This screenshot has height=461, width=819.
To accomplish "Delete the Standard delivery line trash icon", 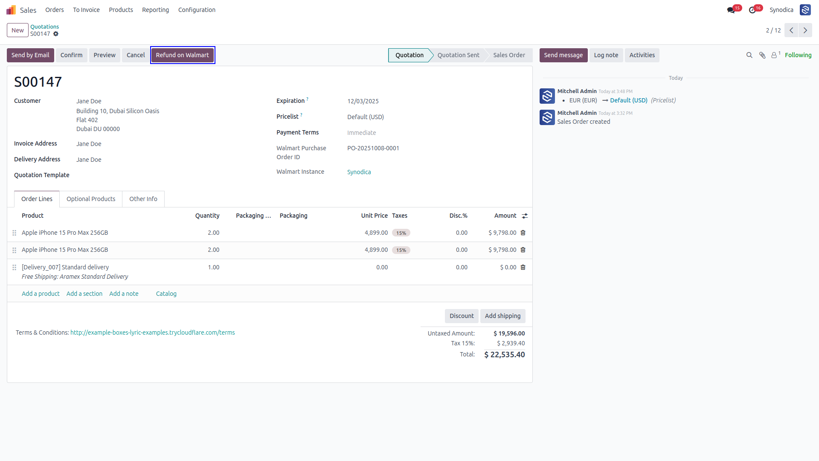I will click(523, 268).
